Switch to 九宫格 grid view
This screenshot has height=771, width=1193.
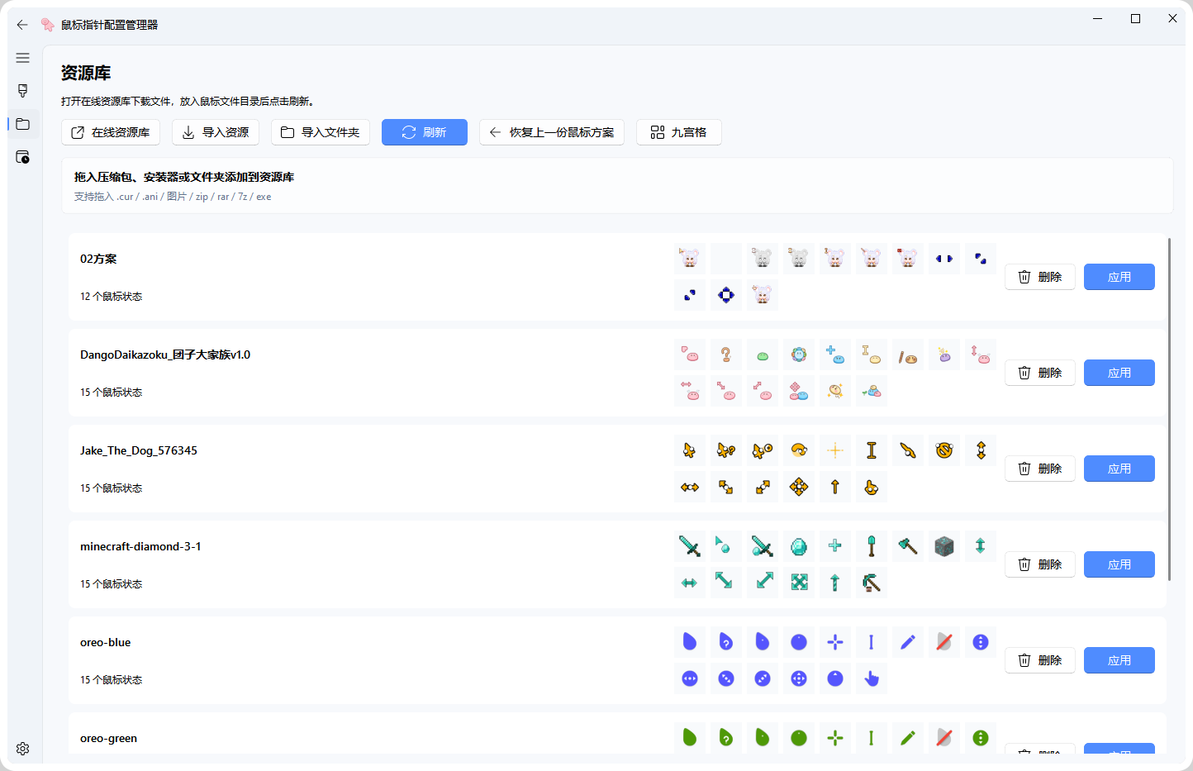coord(679,132)
